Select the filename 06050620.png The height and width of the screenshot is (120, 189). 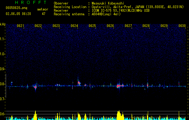tap(17, 8)
